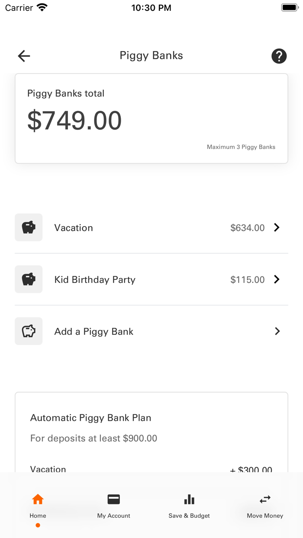Tap the Kid Birthday Party balance $115.00
Screen dimensions: 303x538
tap(247, 279)
